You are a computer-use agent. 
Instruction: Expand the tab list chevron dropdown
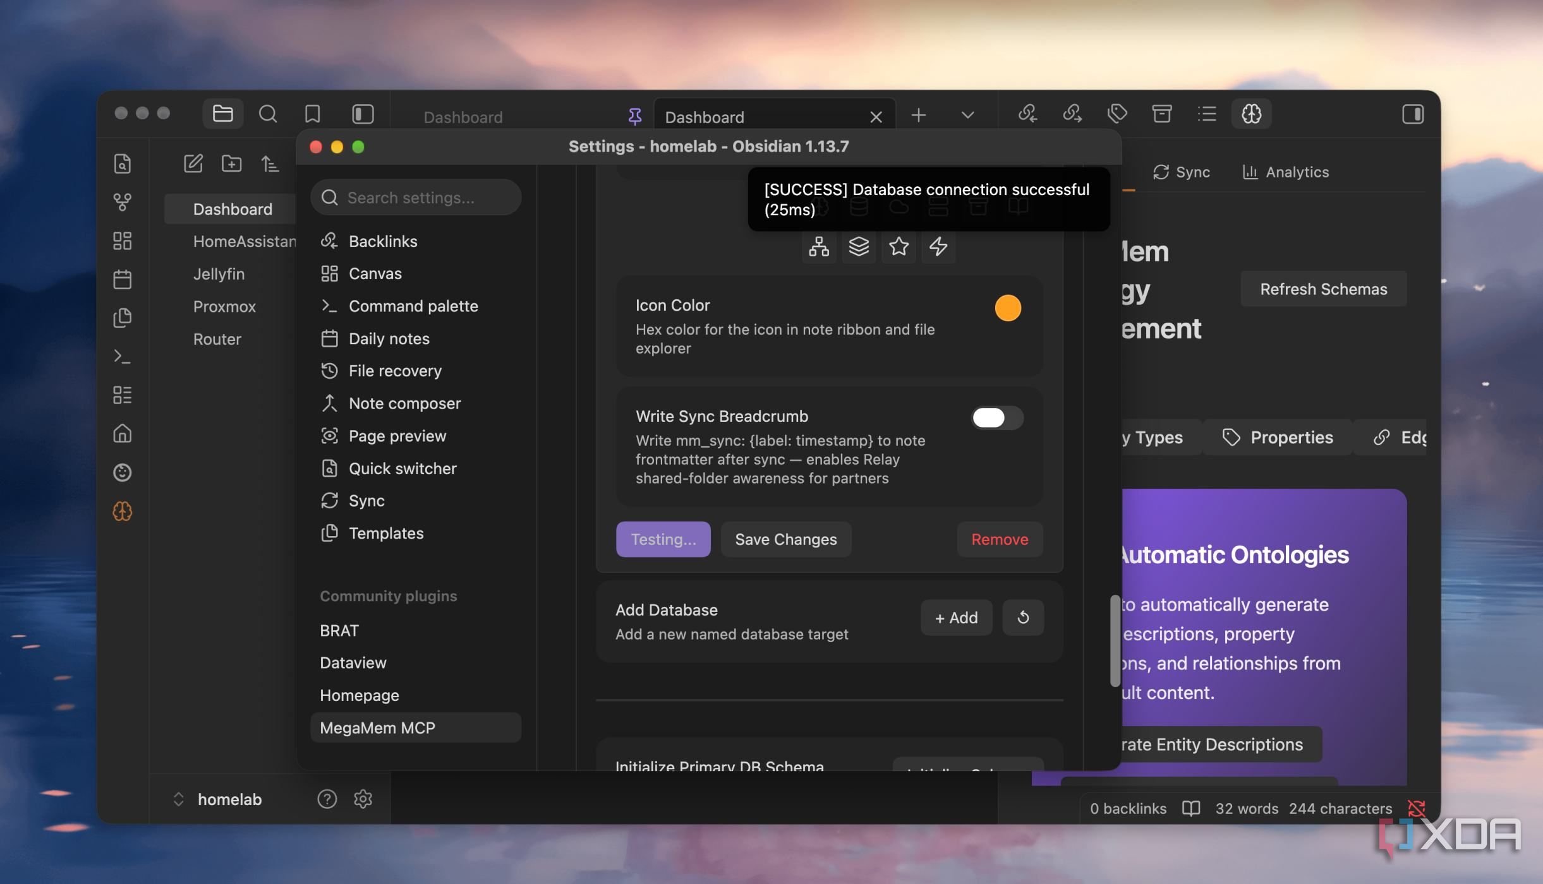point(967,115)
